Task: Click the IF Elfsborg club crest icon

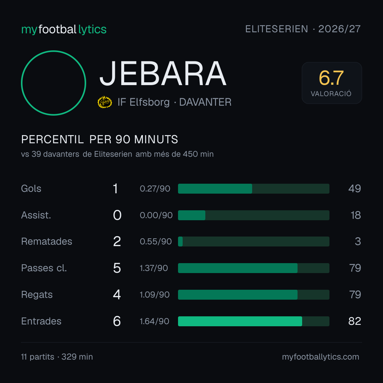Action: (105, 102)
